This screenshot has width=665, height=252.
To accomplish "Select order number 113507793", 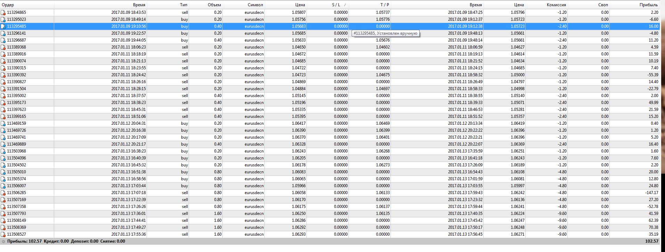I will pos(16,214).
